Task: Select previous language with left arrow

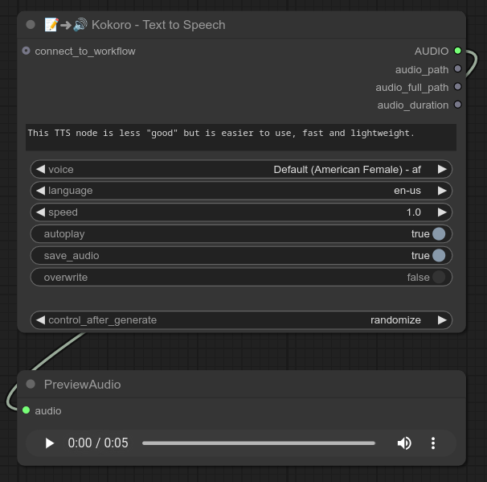Action: (41, 191)
